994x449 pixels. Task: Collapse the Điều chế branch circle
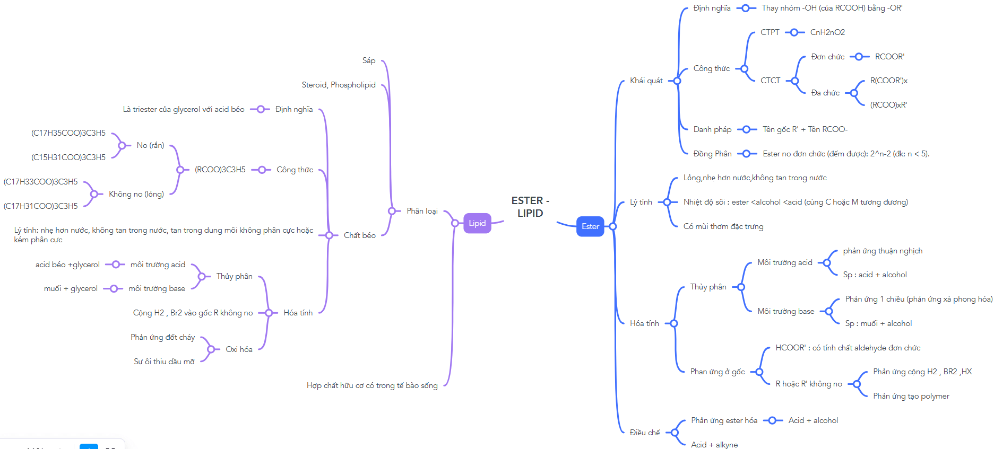pos(675,433)
